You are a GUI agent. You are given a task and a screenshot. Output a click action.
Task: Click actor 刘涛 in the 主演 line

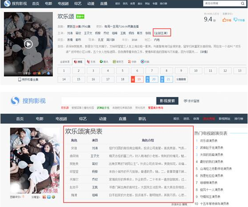click(x=70, y=33)
